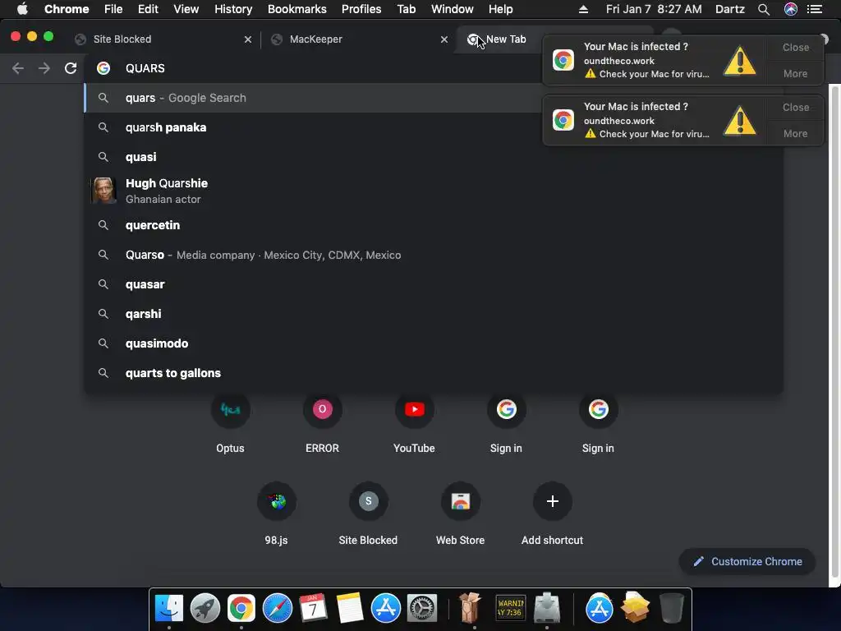This screenshot has width=841, height=631.
Task: Select the Quarso media company suggestion
Action: (434, 255)
